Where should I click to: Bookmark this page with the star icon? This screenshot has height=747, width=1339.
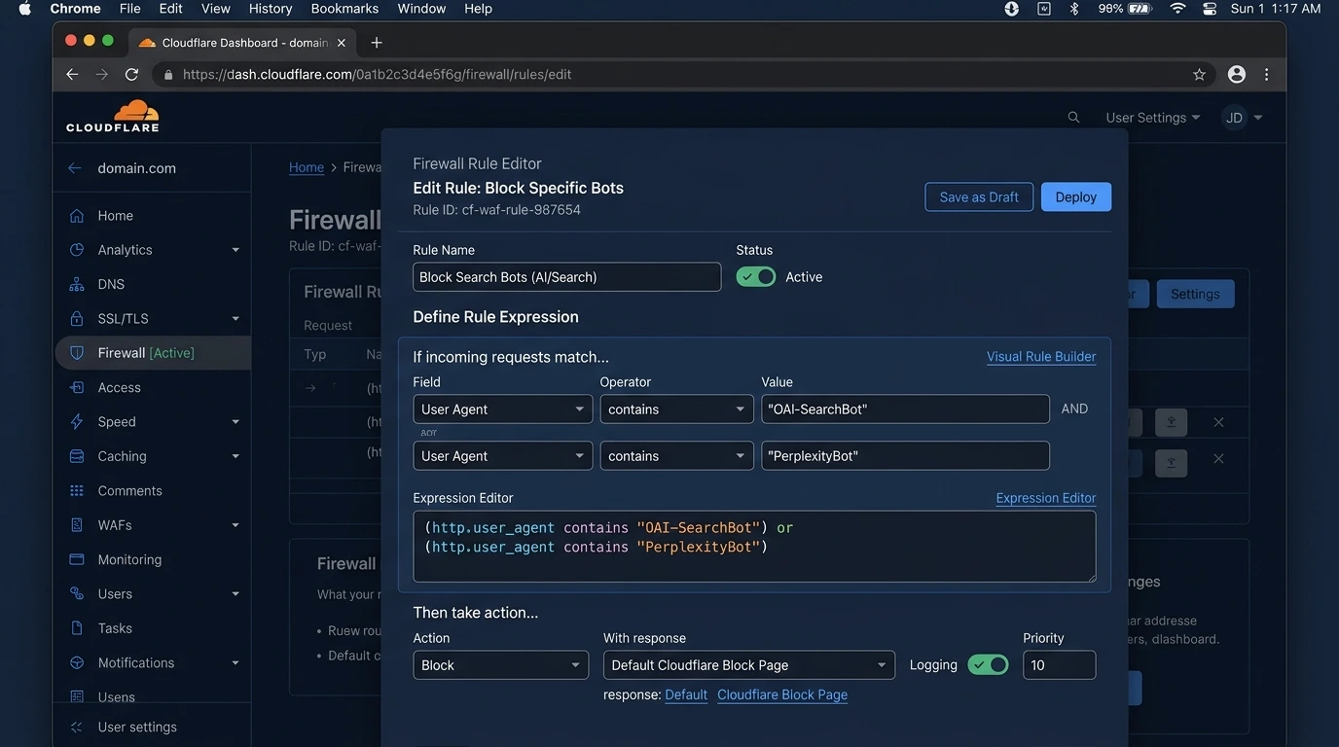(x=1199, y=74)
